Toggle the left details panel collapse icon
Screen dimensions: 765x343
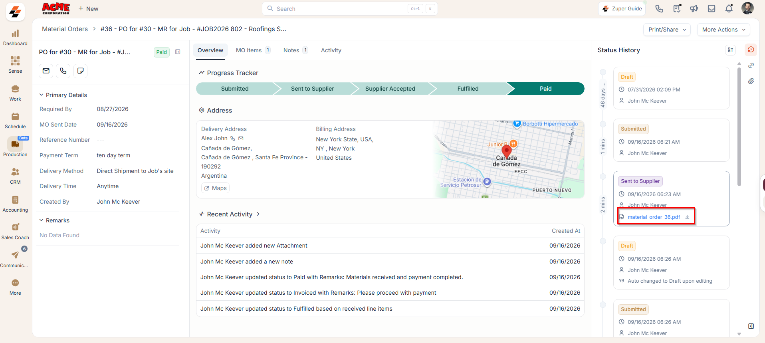[178, 52]
